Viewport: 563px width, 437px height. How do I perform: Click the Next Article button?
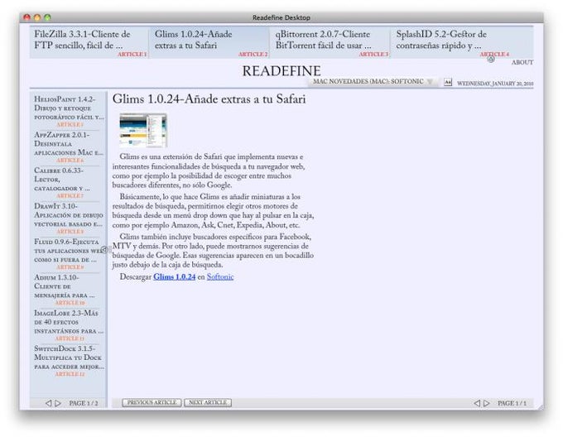click(x=208, y=402)
